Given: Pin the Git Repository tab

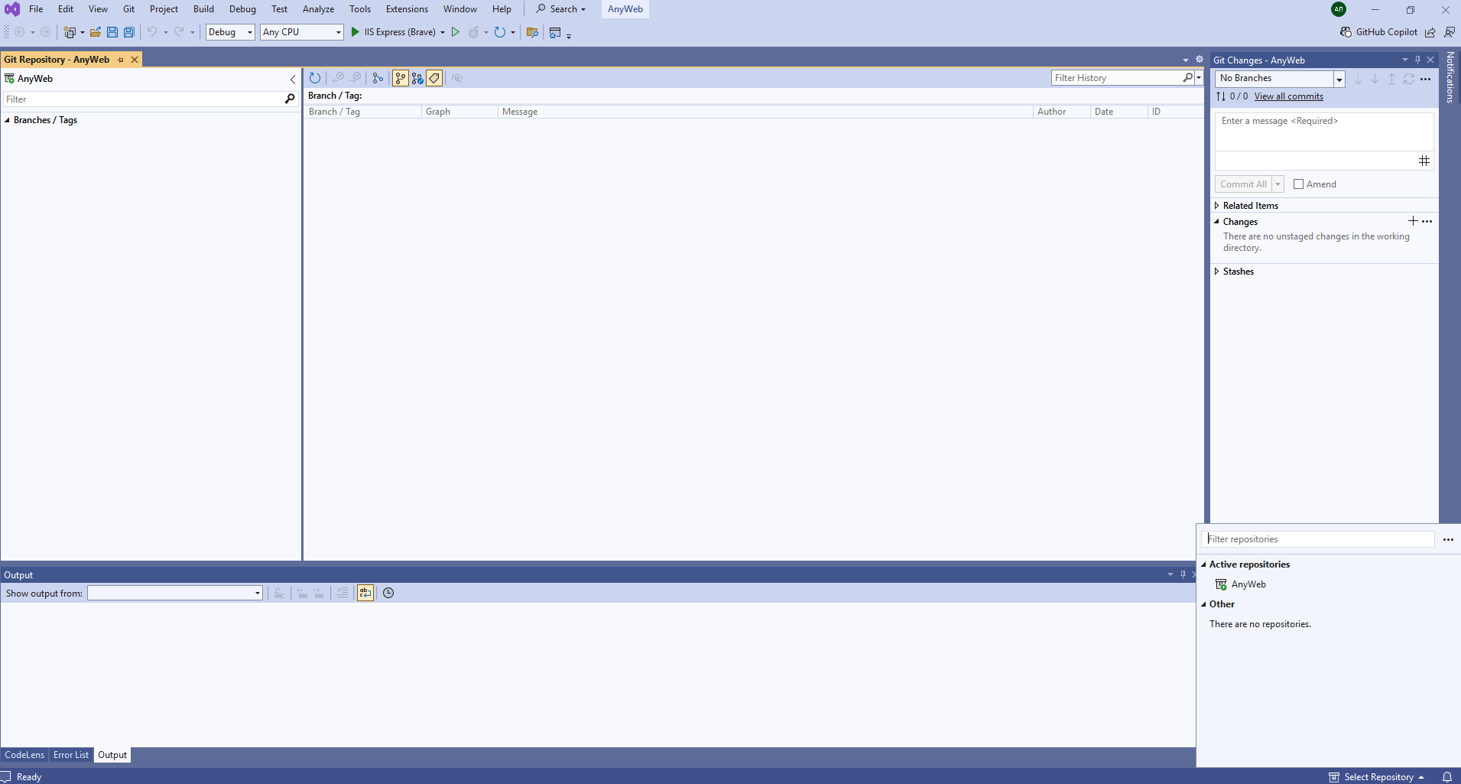Looking at the screenshot, I should 120,60.
